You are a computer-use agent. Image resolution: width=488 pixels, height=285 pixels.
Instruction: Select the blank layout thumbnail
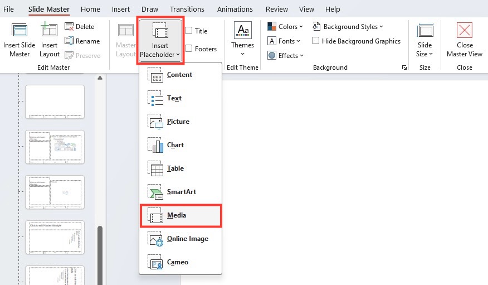[55, 102]
